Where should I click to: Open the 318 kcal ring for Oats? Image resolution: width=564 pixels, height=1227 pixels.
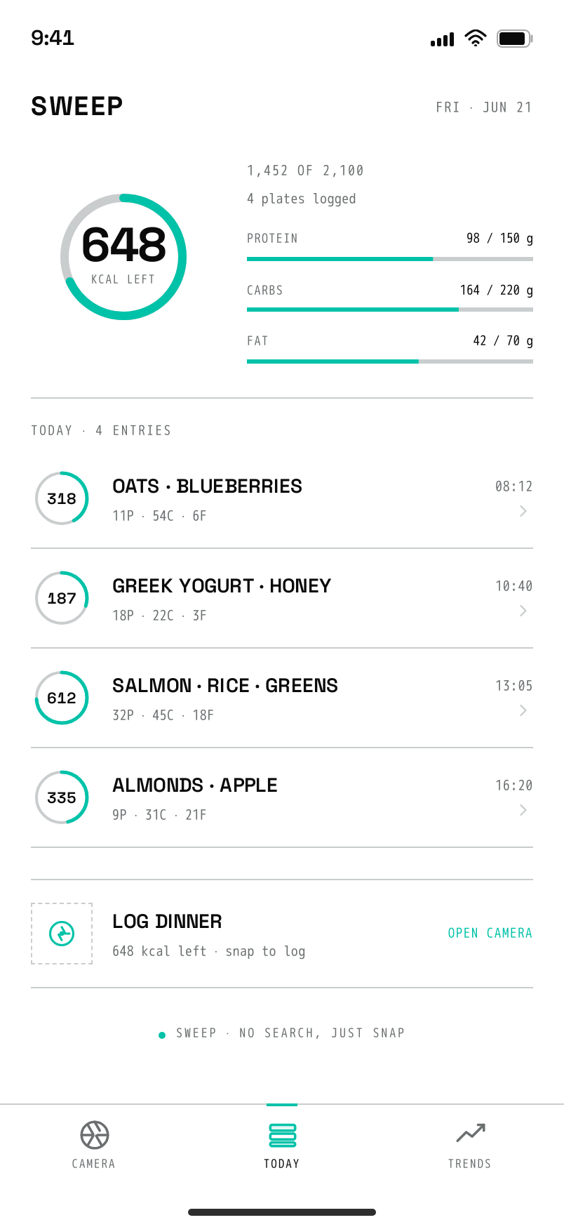click(62, 498)
